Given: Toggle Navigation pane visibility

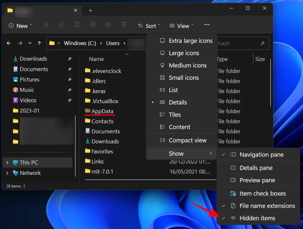Looking at the screenshot, I should click(x=258, y=155).
